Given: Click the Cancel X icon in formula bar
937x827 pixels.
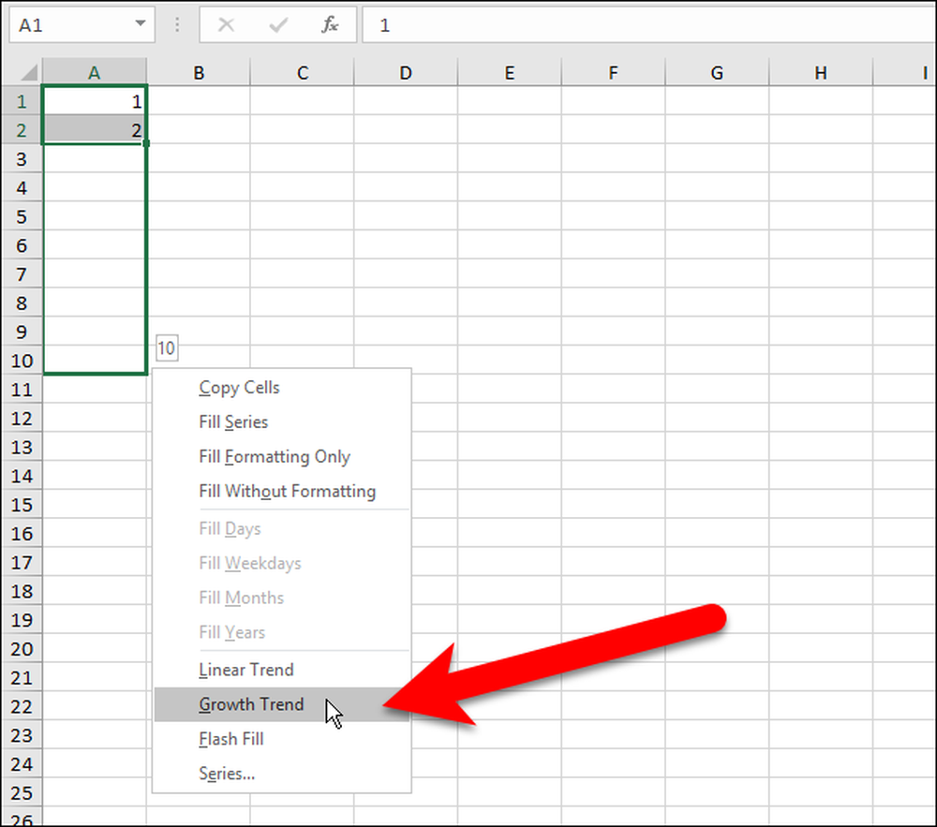Looking at the screenshot, I should coord(226,25).
